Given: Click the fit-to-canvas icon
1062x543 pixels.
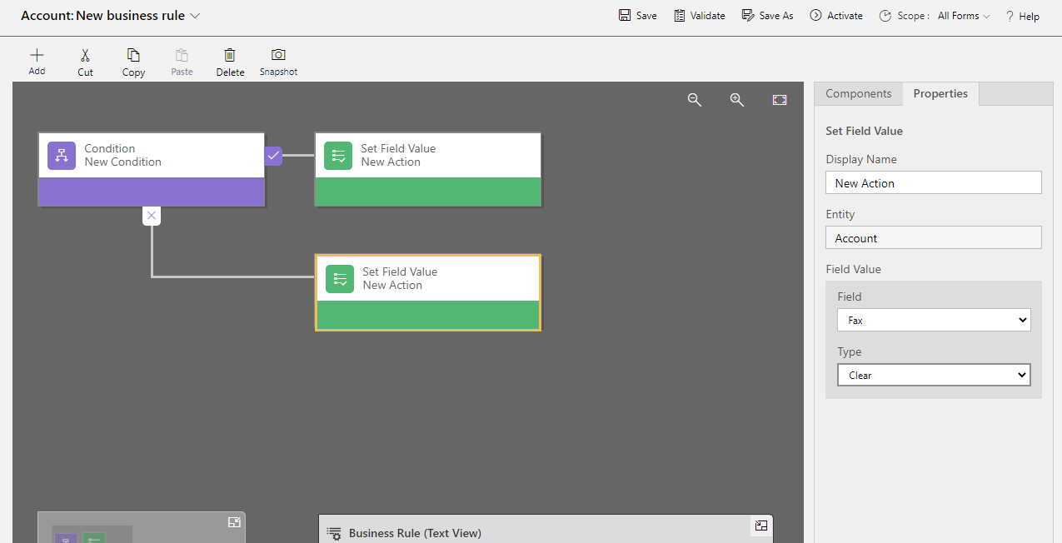Looking at the screenshot, I should [x=779, y=100].
